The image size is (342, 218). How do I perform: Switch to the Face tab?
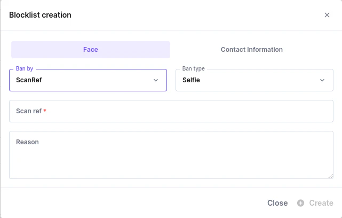(91, 50)
